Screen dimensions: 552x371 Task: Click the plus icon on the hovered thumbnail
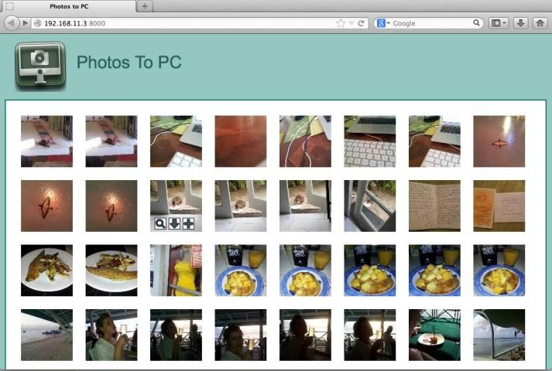coord(188,224)
